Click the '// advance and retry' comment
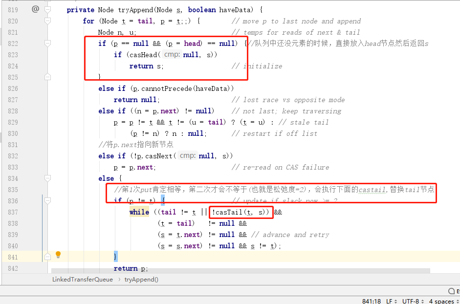This screenshot has height=304, width=460. click(290, 235)
